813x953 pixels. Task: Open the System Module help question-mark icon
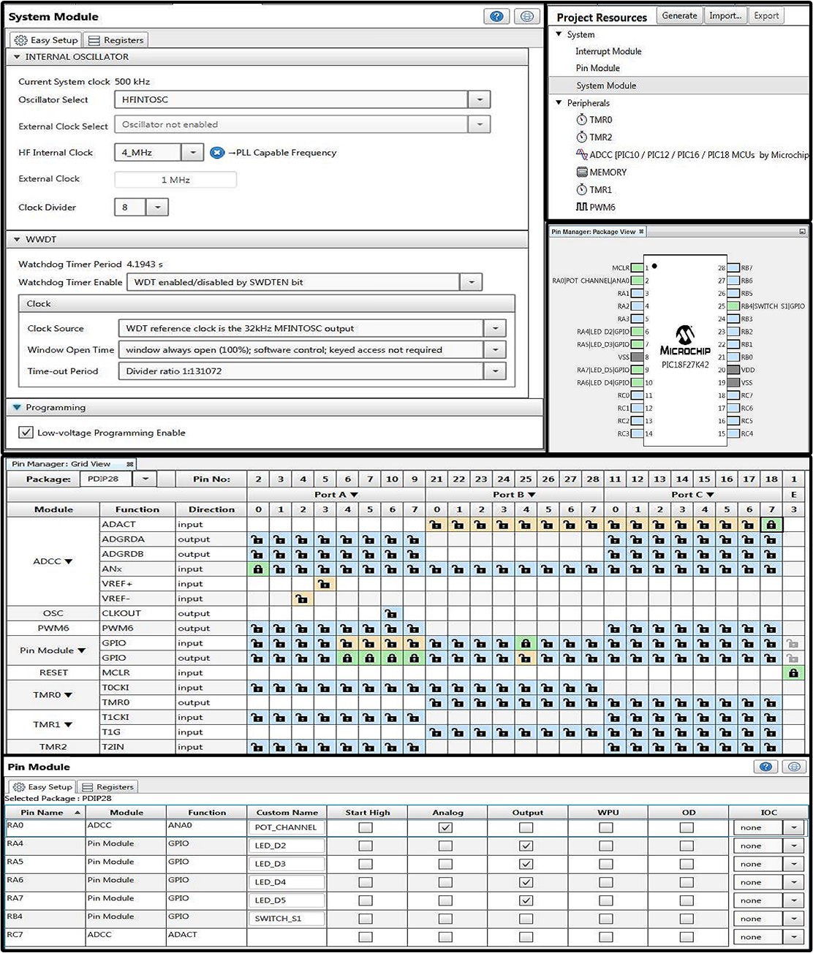point(496,16)
